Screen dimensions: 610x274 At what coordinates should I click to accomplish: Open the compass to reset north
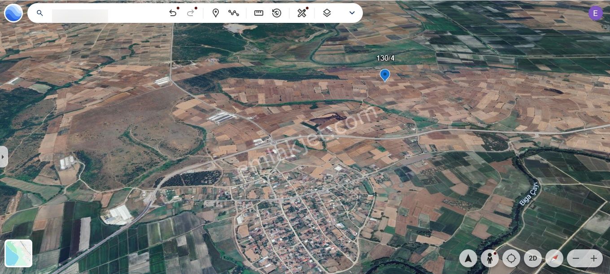554,259
